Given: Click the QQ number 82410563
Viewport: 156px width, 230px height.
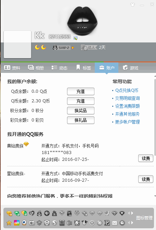Looking at the screenshot, I should point(60,37).
